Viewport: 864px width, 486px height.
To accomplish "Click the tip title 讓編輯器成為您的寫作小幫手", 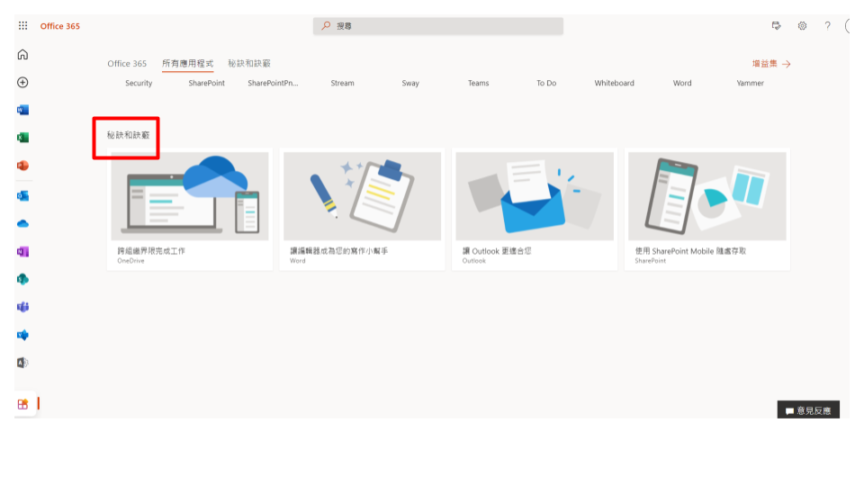I will (339, 251).
